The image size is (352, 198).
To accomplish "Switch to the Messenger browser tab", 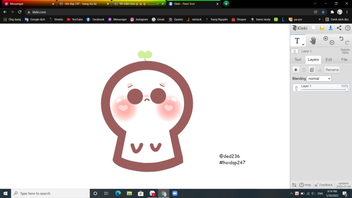I will tap(29, 4).
